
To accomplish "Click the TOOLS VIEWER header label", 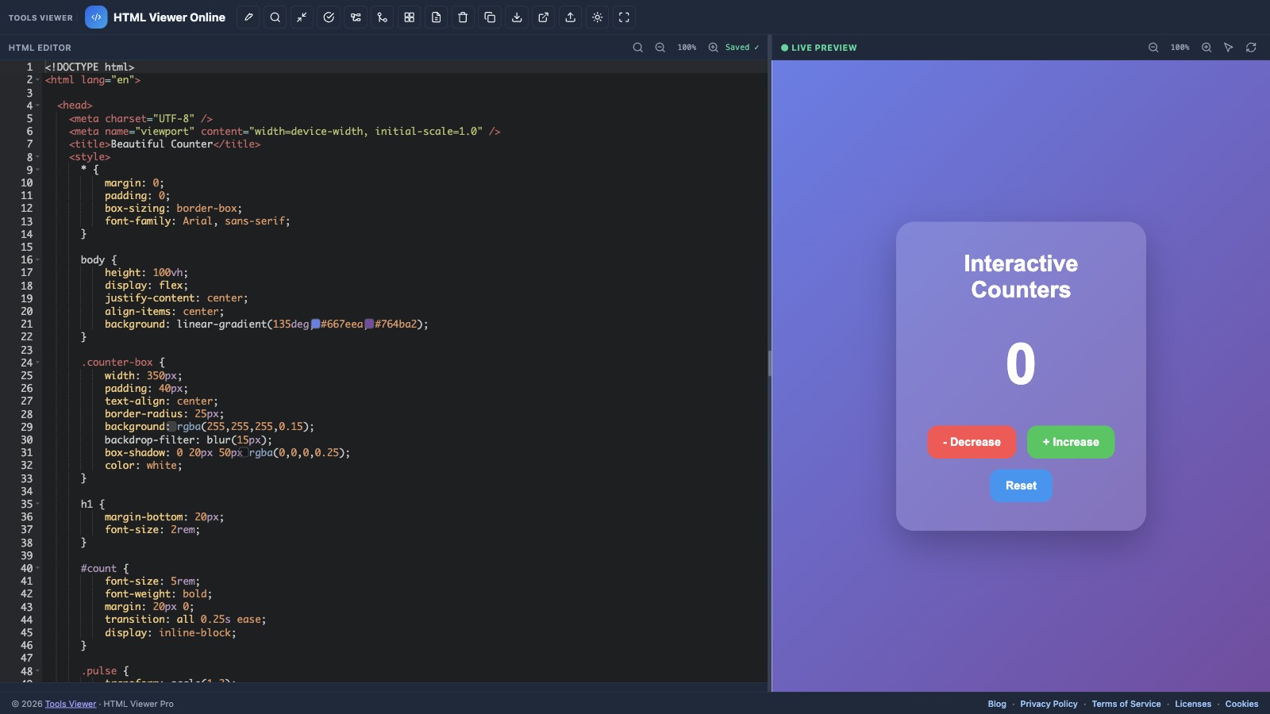I will (x=40, y=17).
